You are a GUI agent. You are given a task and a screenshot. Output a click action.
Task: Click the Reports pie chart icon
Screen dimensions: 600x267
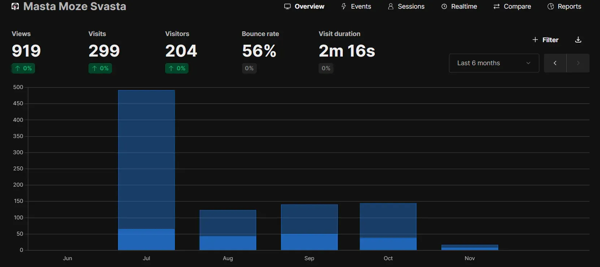pos(551,6)
